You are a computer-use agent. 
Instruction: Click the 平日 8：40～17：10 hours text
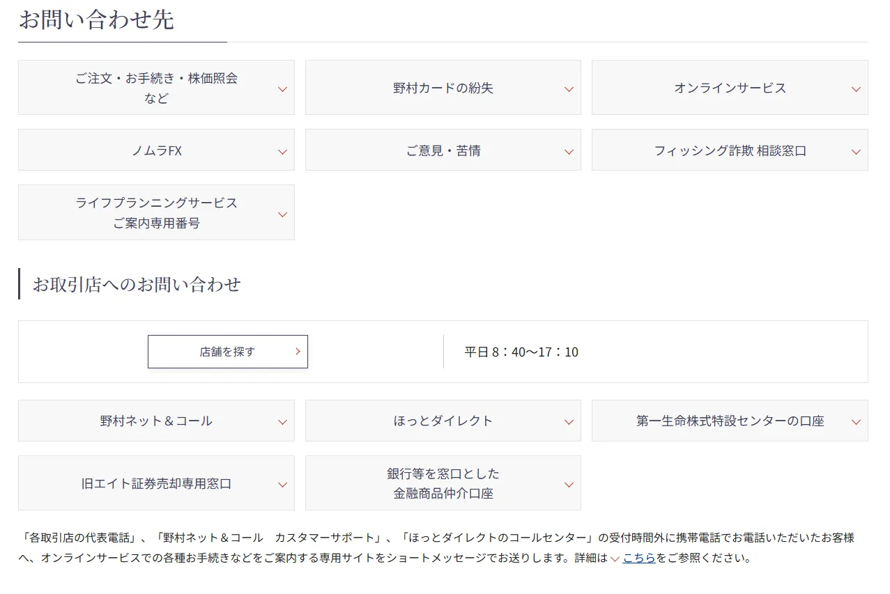click(521, 352)
